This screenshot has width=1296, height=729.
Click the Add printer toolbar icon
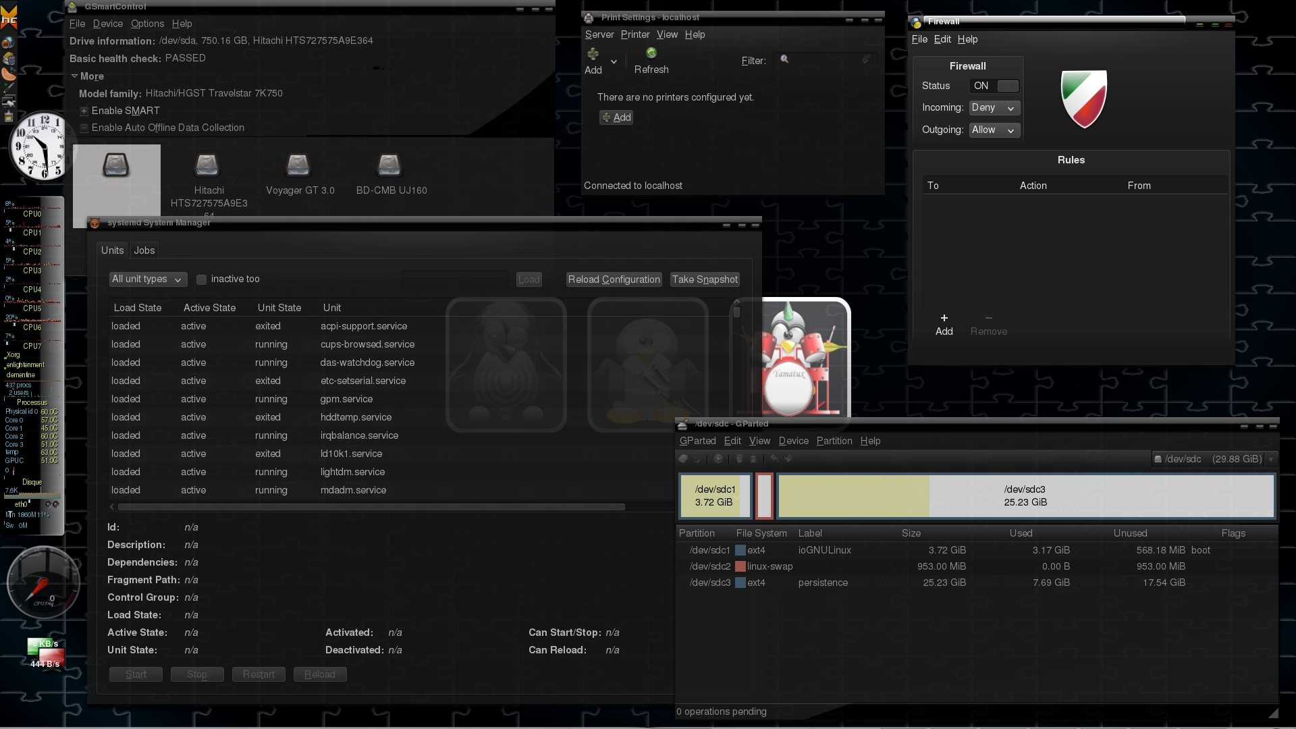pos(593,54)
